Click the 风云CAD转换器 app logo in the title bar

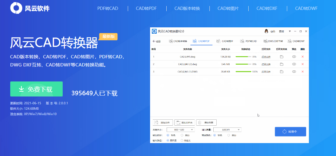click(x=154, y=31)
